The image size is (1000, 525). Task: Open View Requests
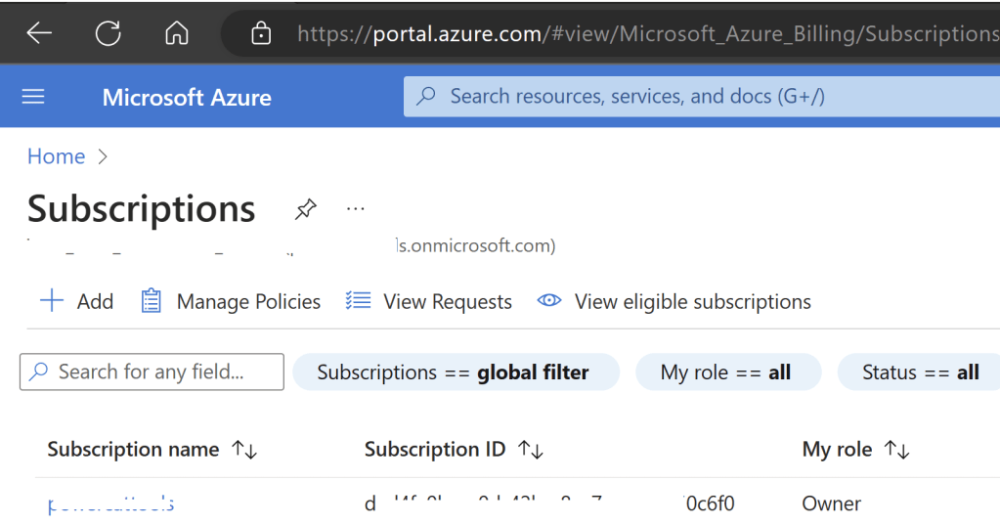pos(429,301)
